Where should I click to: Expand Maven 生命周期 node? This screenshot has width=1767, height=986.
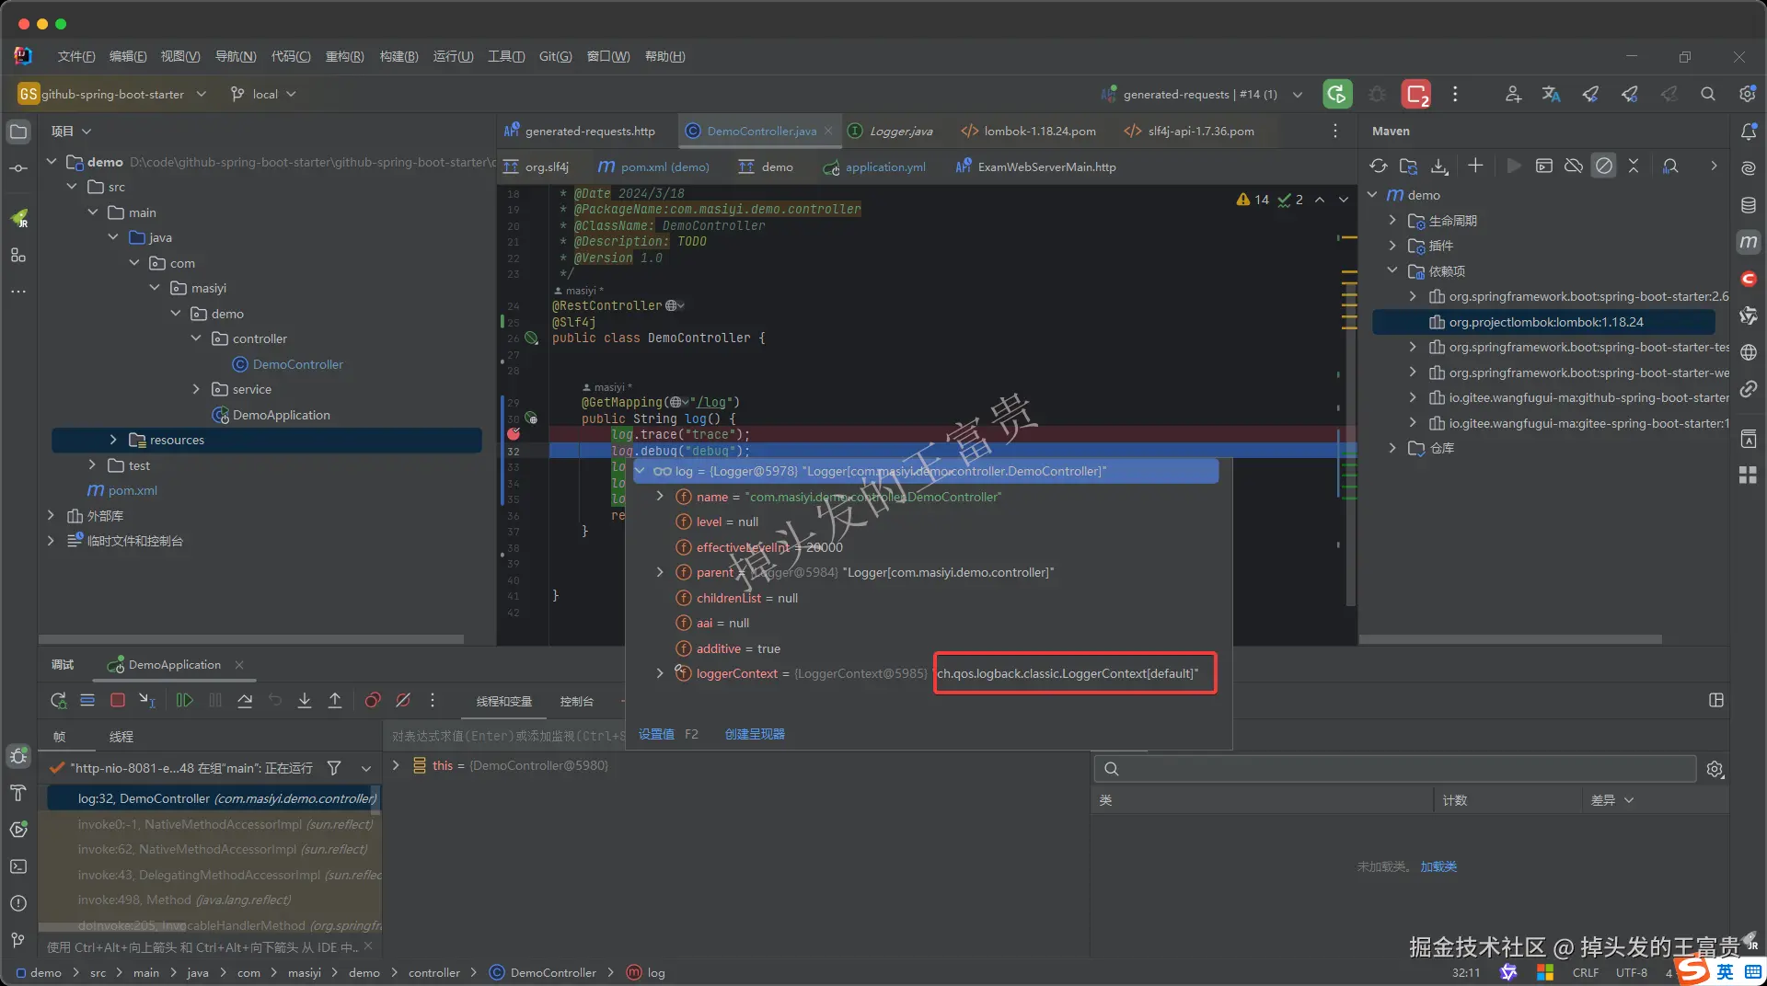1392,221
